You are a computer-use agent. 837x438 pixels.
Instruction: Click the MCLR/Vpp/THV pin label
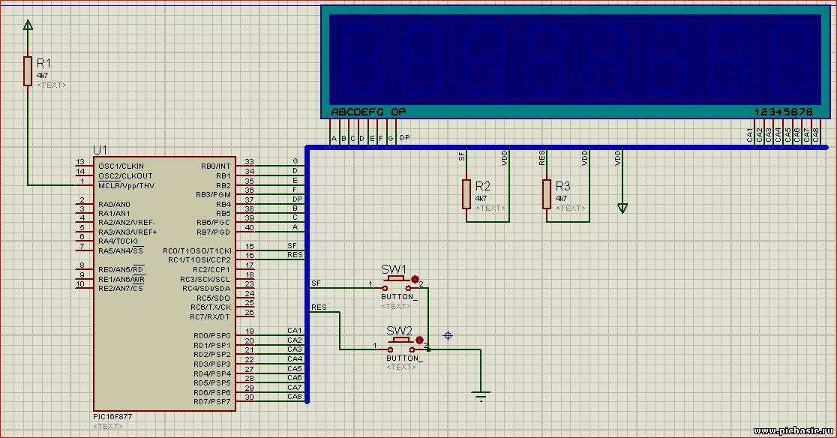coord(126,186)
